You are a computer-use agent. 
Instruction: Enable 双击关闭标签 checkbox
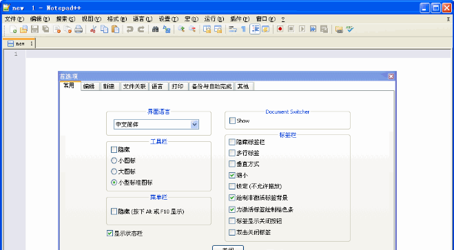pyautogui.click(x=232, y=232)
